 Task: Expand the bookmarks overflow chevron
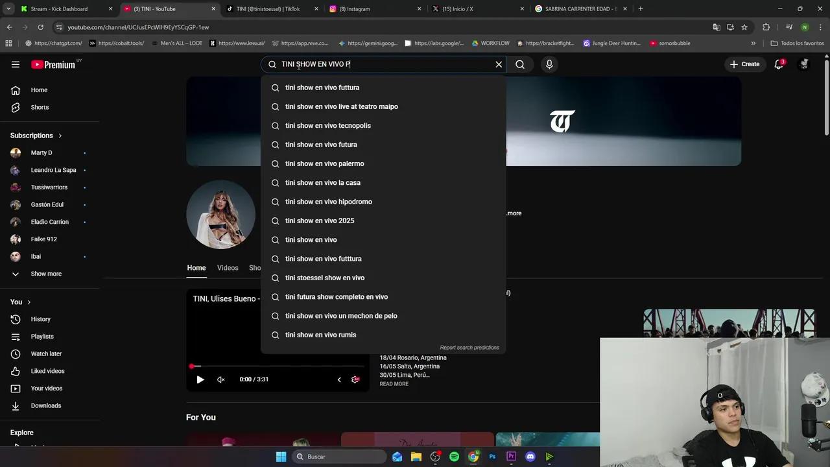coord(753,43)
